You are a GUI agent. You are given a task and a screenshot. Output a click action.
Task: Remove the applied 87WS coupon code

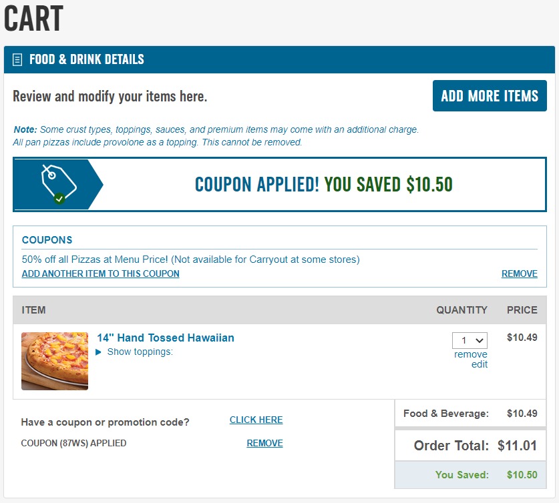pos(264,443)
